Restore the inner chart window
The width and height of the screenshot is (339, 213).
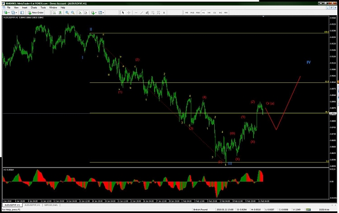331,8
